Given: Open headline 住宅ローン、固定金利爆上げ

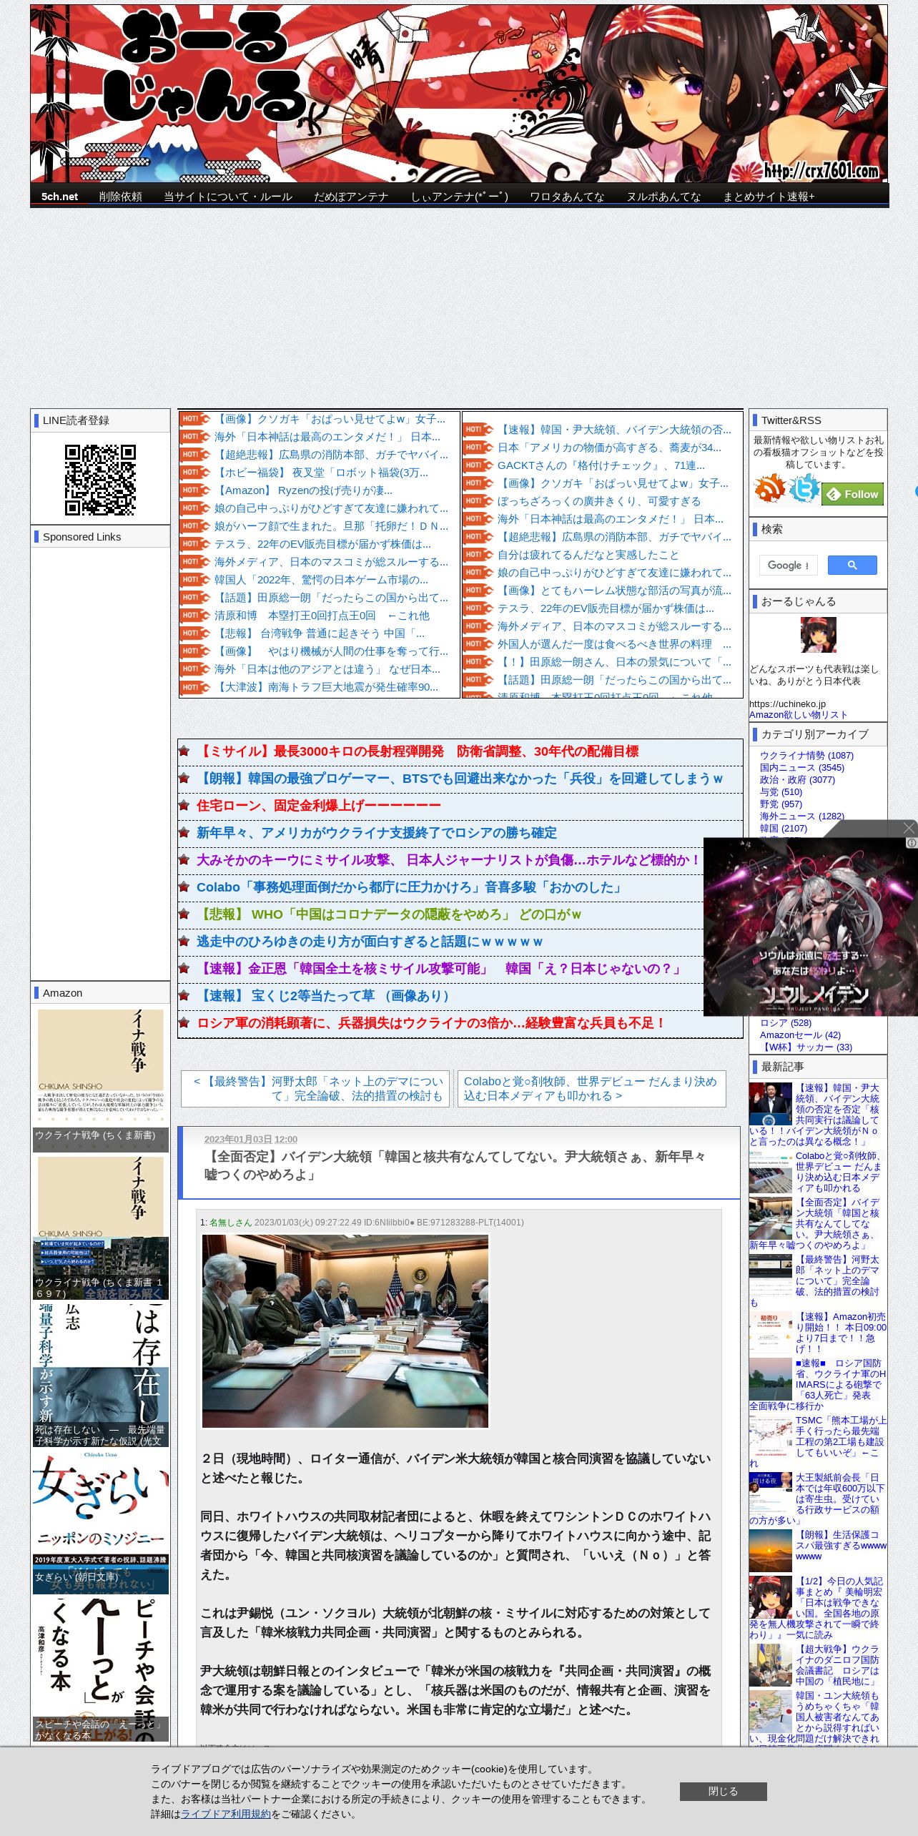Looking at the screenshot, I should pos(319,806).
